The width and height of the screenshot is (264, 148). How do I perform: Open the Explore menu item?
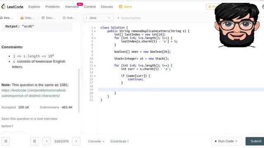(x=34, y=7)
